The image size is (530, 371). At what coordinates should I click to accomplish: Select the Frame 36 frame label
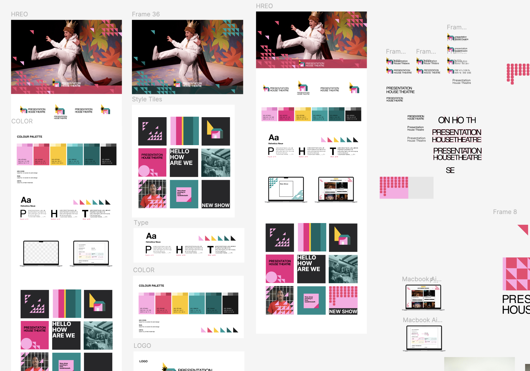(146, 14)
